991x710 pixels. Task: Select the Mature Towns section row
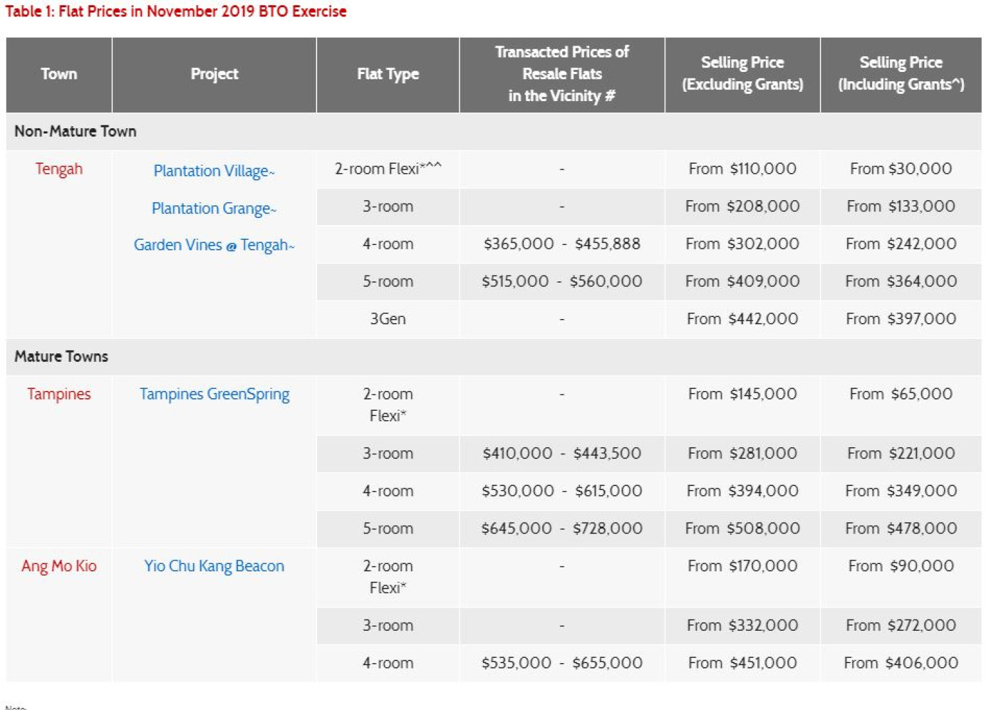tap(61, 356)
